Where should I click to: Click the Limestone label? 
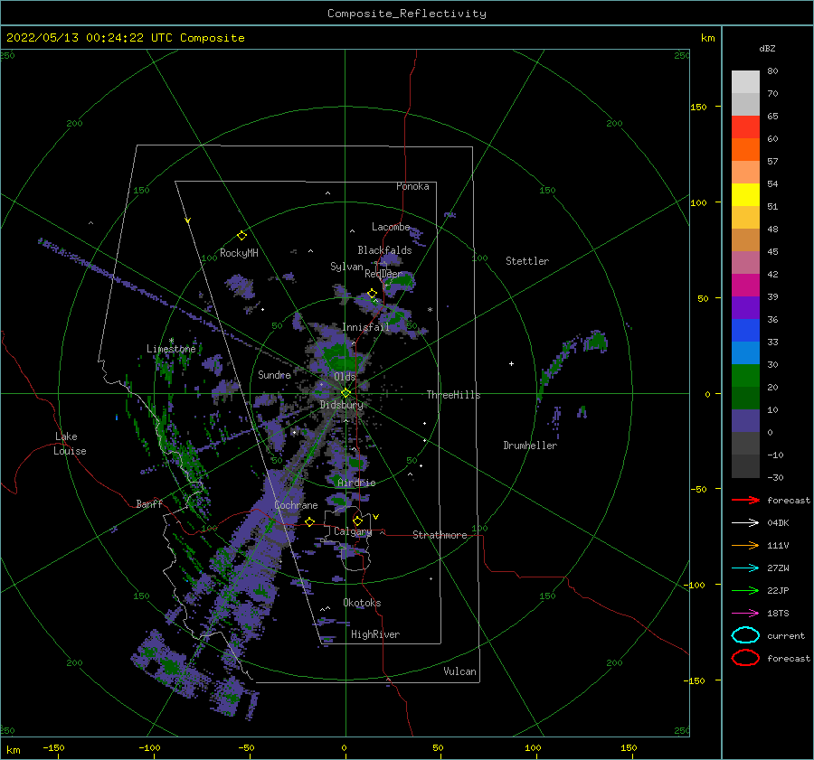click(x=171, y=349)
